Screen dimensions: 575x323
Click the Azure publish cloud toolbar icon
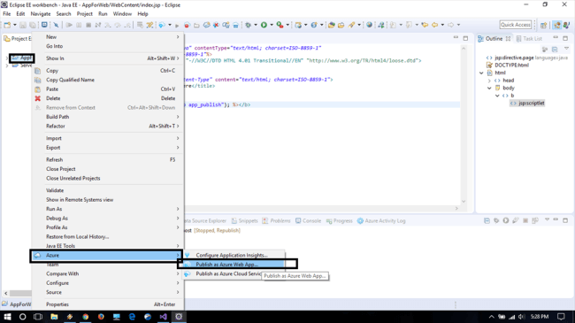(x=161, y=25)
